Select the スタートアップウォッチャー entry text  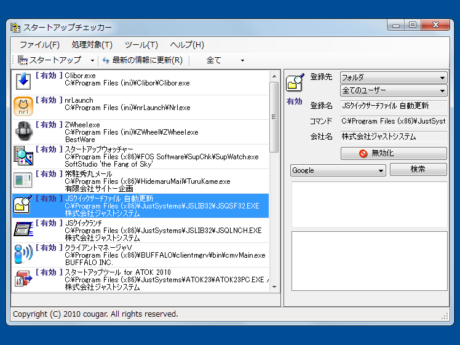point(99,149)
